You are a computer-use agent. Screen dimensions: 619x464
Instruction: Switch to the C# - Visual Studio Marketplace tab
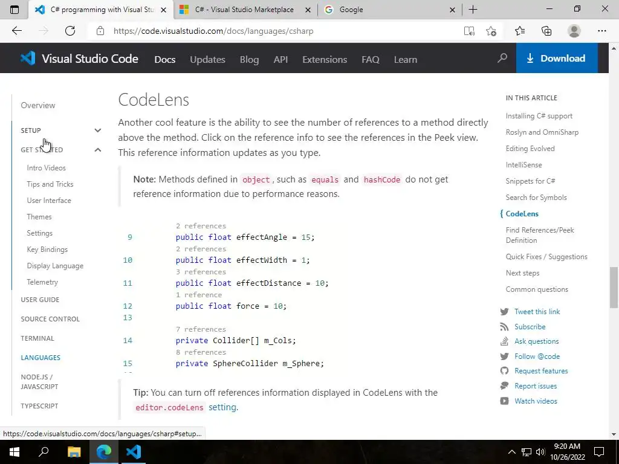coord(245,10)
